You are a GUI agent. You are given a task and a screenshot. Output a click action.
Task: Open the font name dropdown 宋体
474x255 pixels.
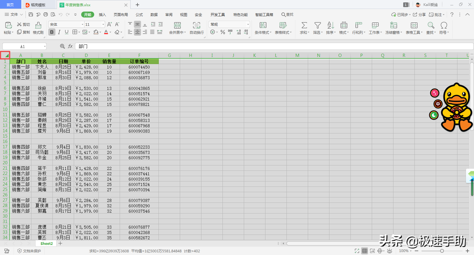tap(82, 24)
